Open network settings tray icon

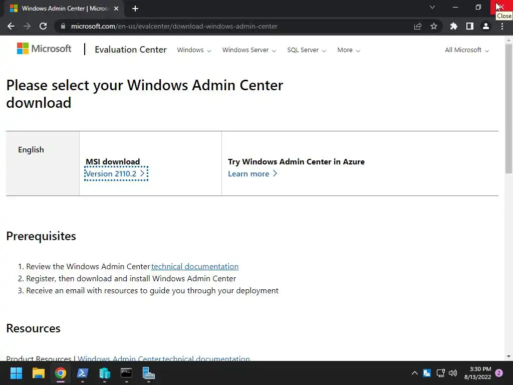point(440,373)
